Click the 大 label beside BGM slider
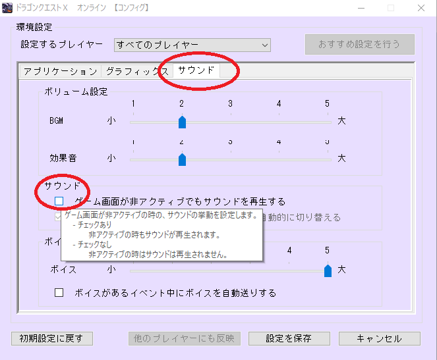The height and width of the screenshot is (360, 437). [x=341, y=120]
